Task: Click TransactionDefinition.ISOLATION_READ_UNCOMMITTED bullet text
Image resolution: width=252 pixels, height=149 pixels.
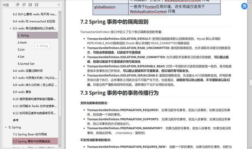Action: point(129,48)
